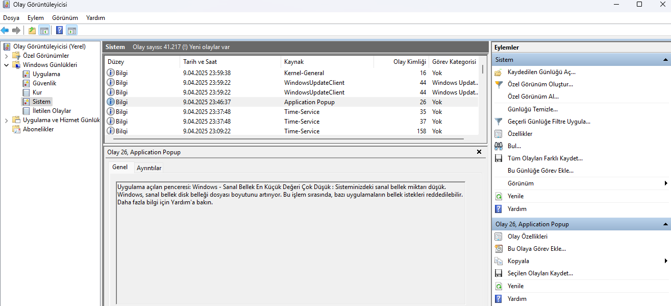This screenshot has width=671, height=306.
Task: Select the Uygulama log icon in tree
Action: click(x=27, y=74)
